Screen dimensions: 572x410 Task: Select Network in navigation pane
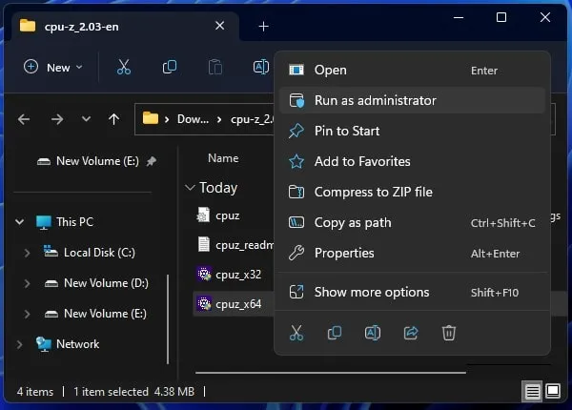pyautogui.click(x=77, y=344)
